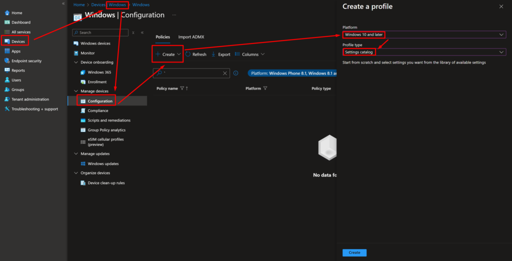Expand the Create dropdown in toolbar
Viewport: 512px width, 261px height.
[x=179, y=54]
